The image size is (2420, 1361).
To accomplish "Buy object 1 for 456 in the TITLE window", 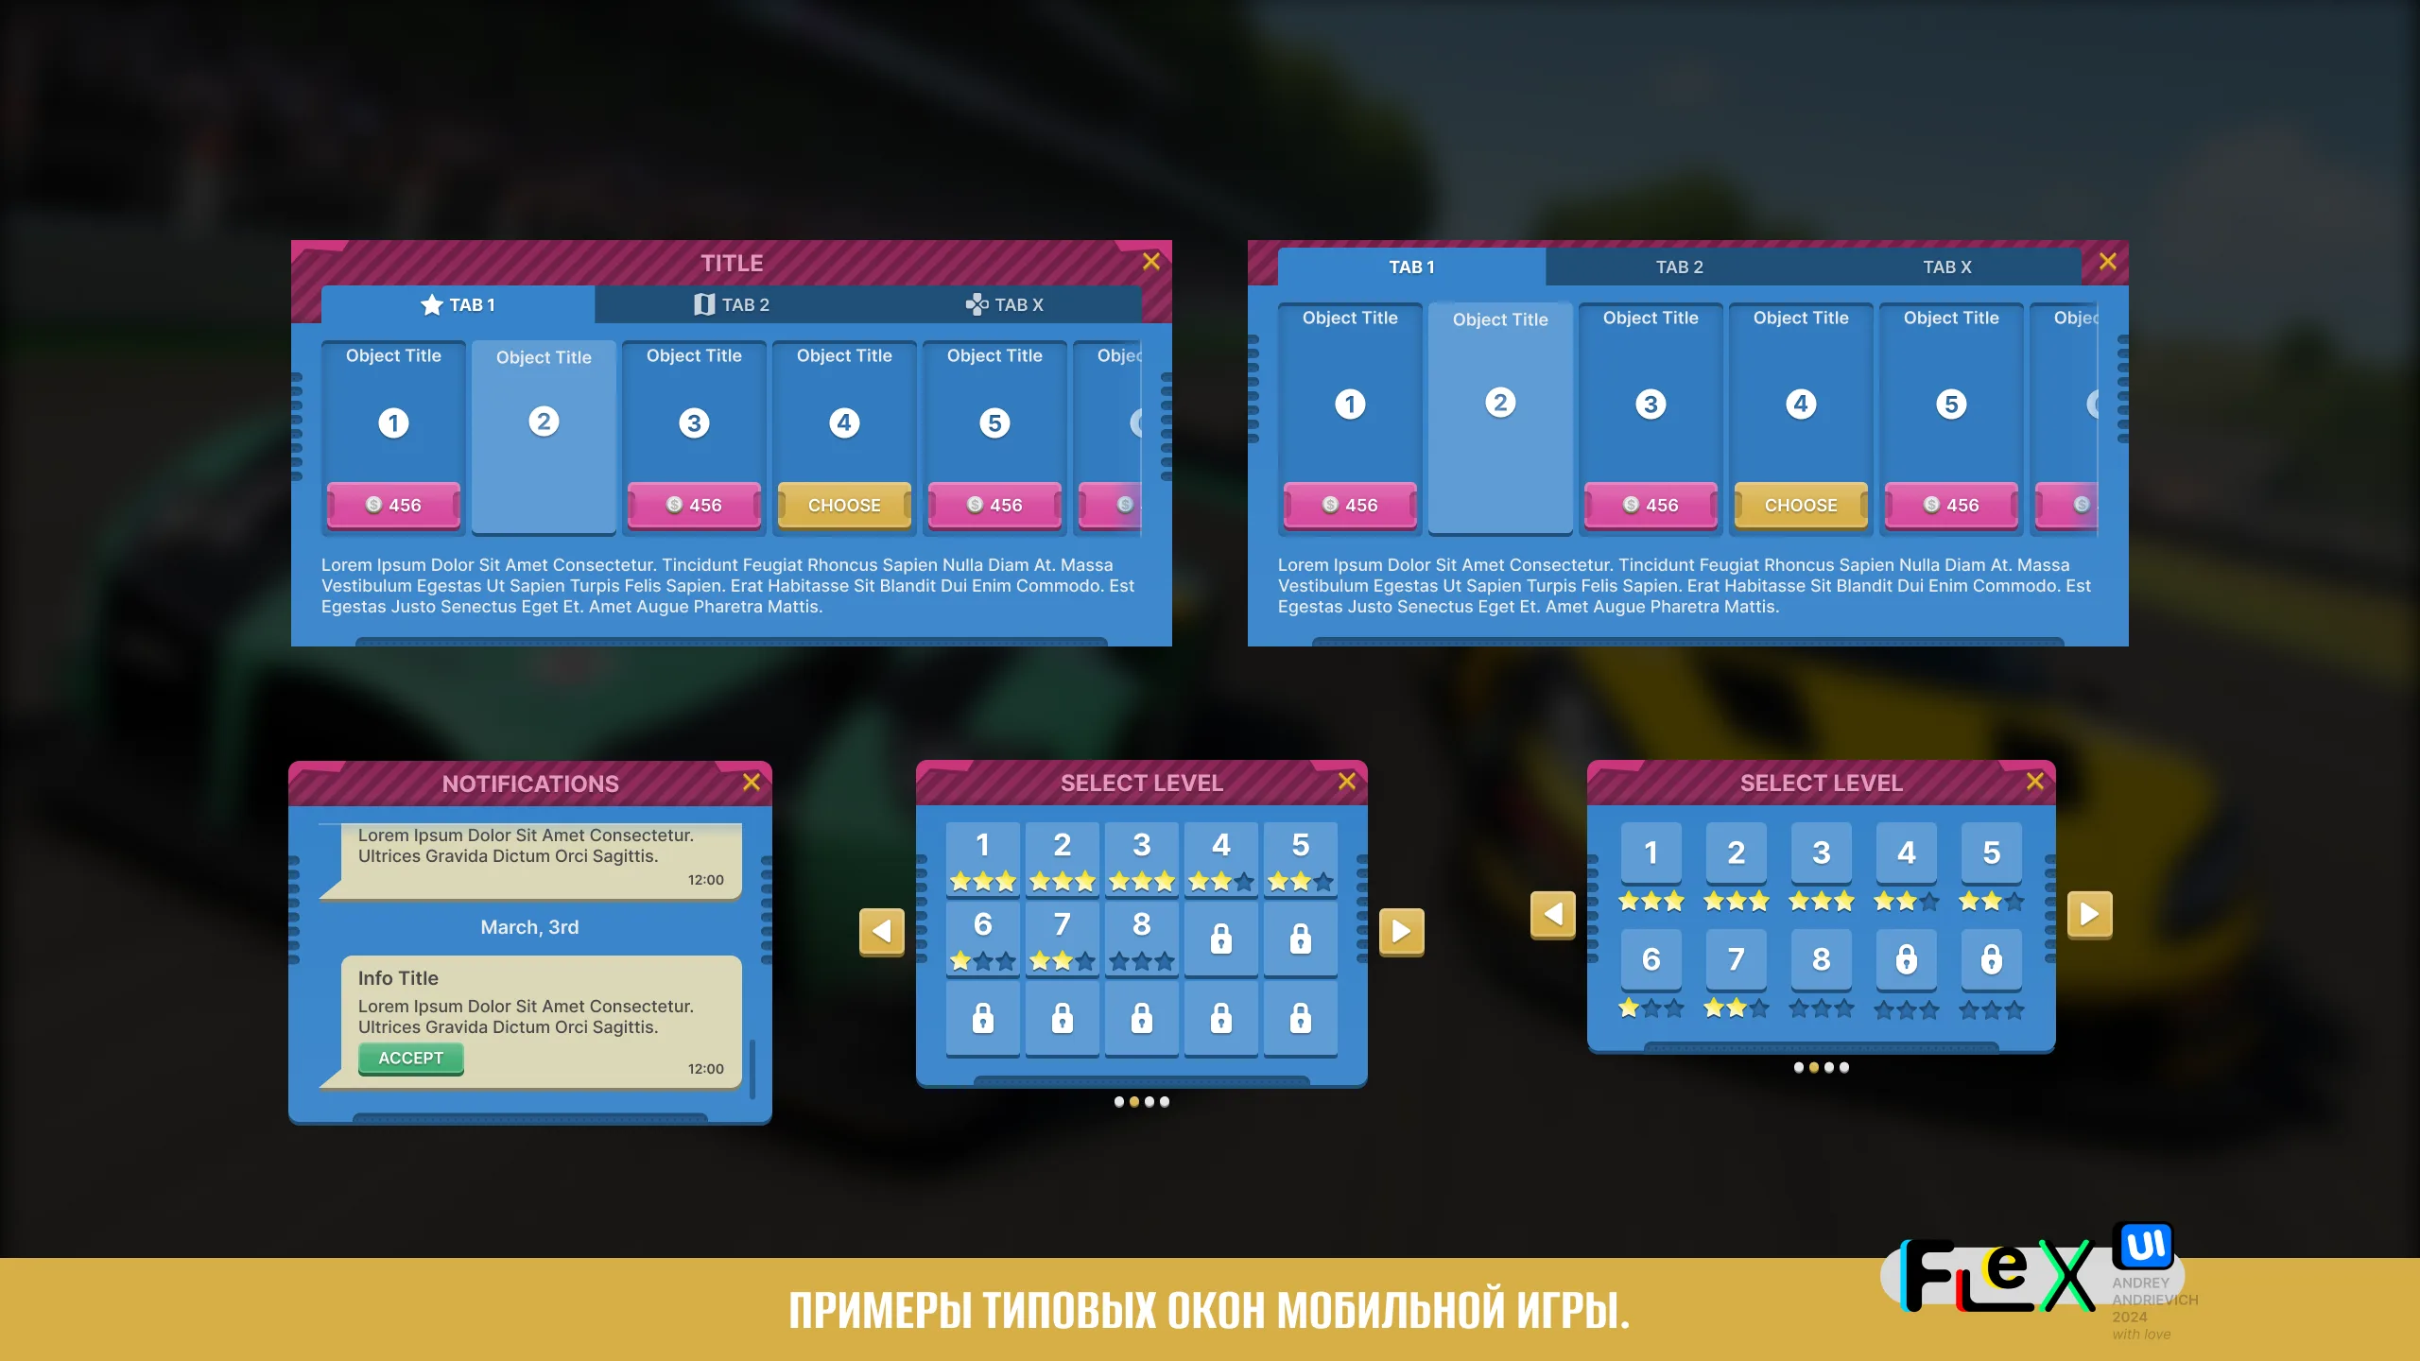I will (x=393, y=505).
